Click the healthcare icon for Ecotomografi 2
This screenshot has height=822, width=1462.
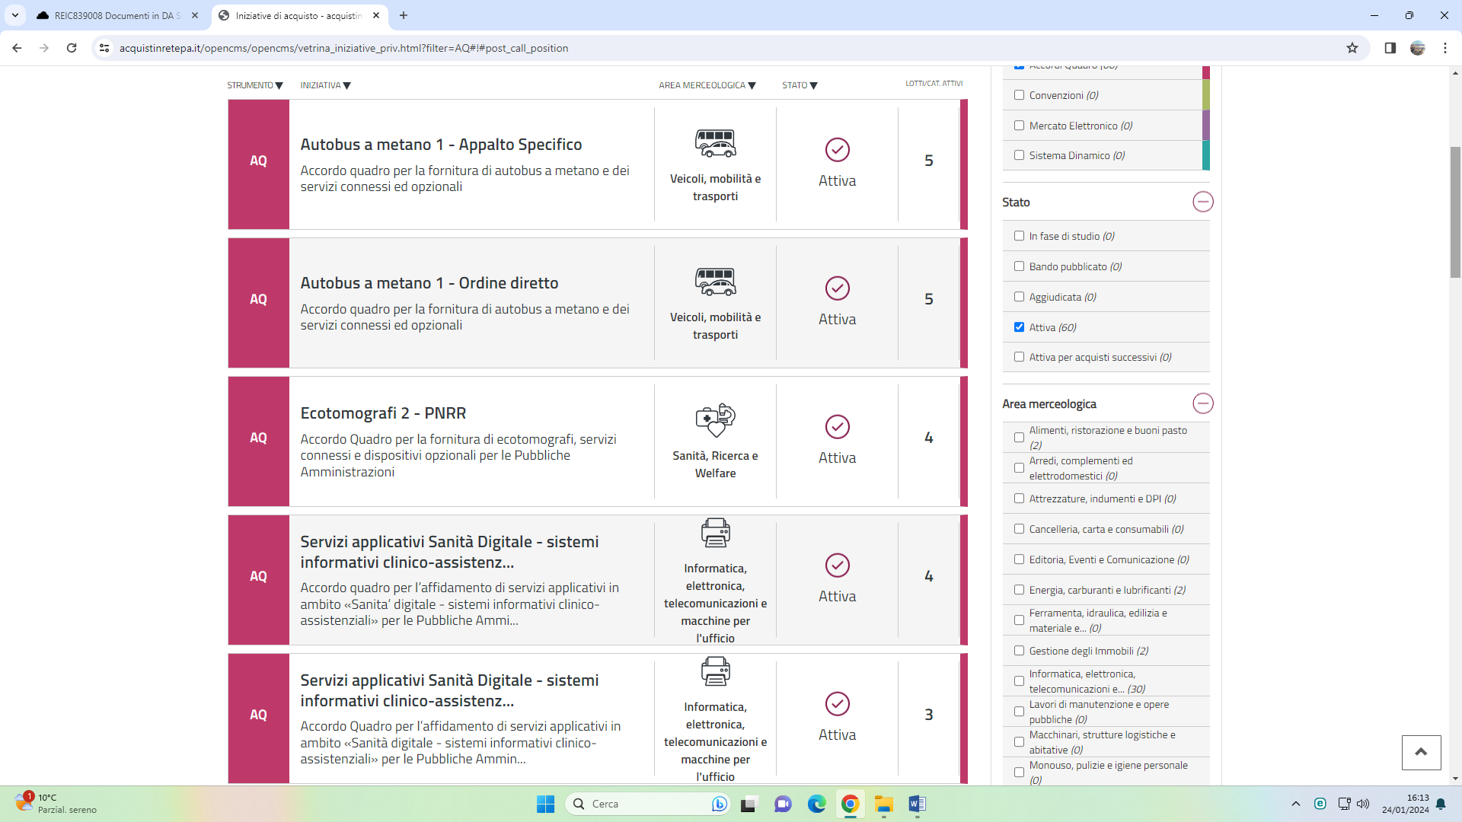click(x=715, y=419)
